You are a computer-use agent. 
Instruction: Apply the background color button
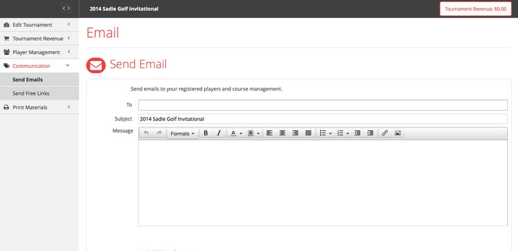[x=250, y=133]
